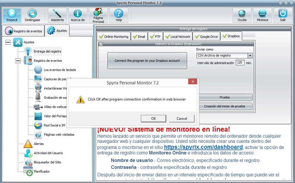Collapse the Ajustes root tree node

click(8, 42)
